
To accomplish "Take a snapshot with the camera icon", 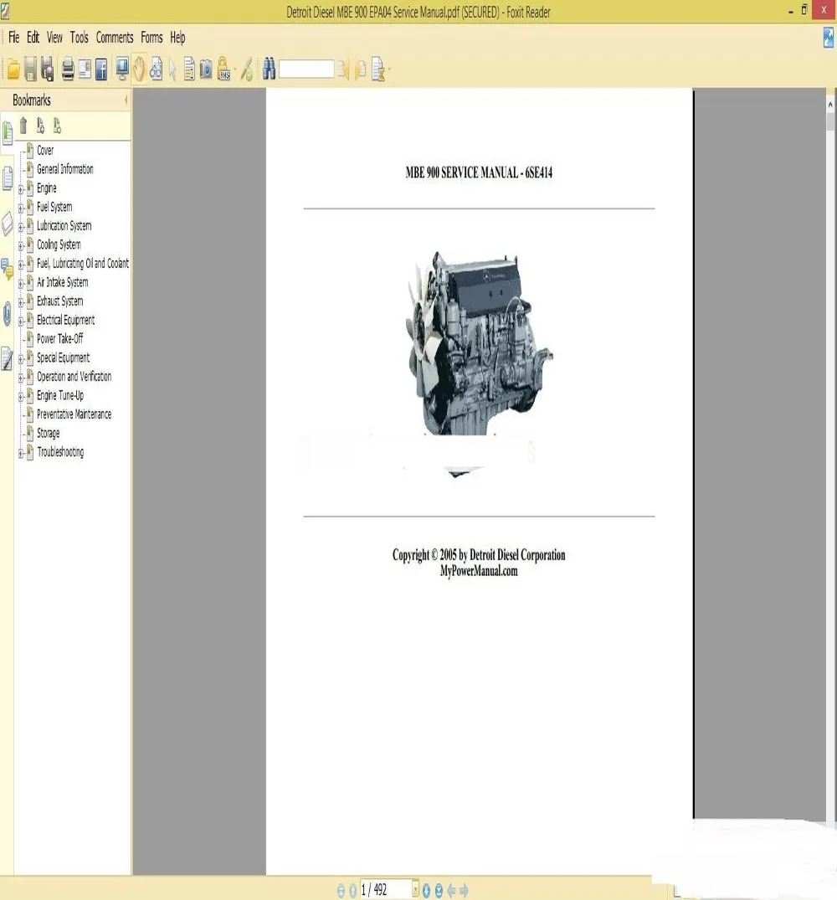I will tap(204, 69).
